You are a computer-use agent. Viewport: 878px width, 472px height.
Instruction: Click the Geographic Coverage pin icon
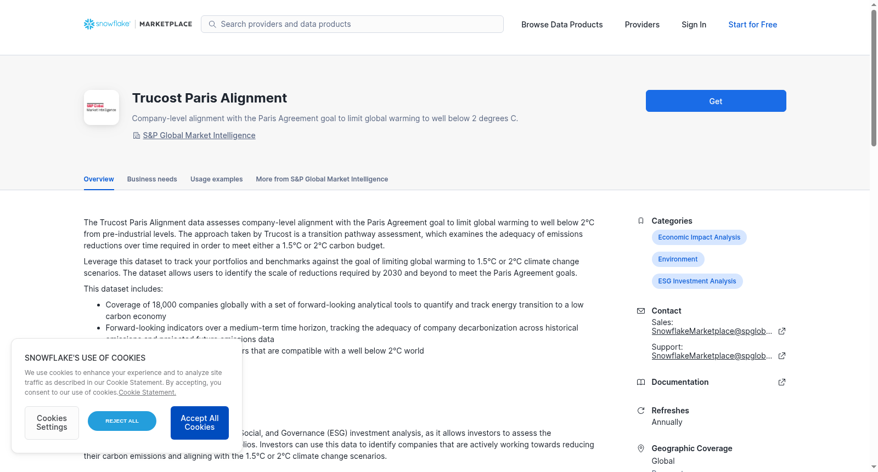click(x=641, y=448)
